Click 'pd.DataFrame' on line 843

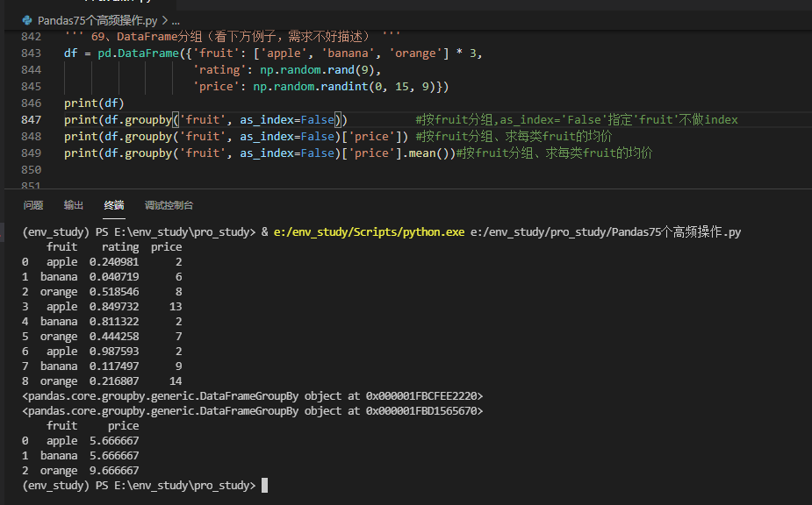(139, 53)
